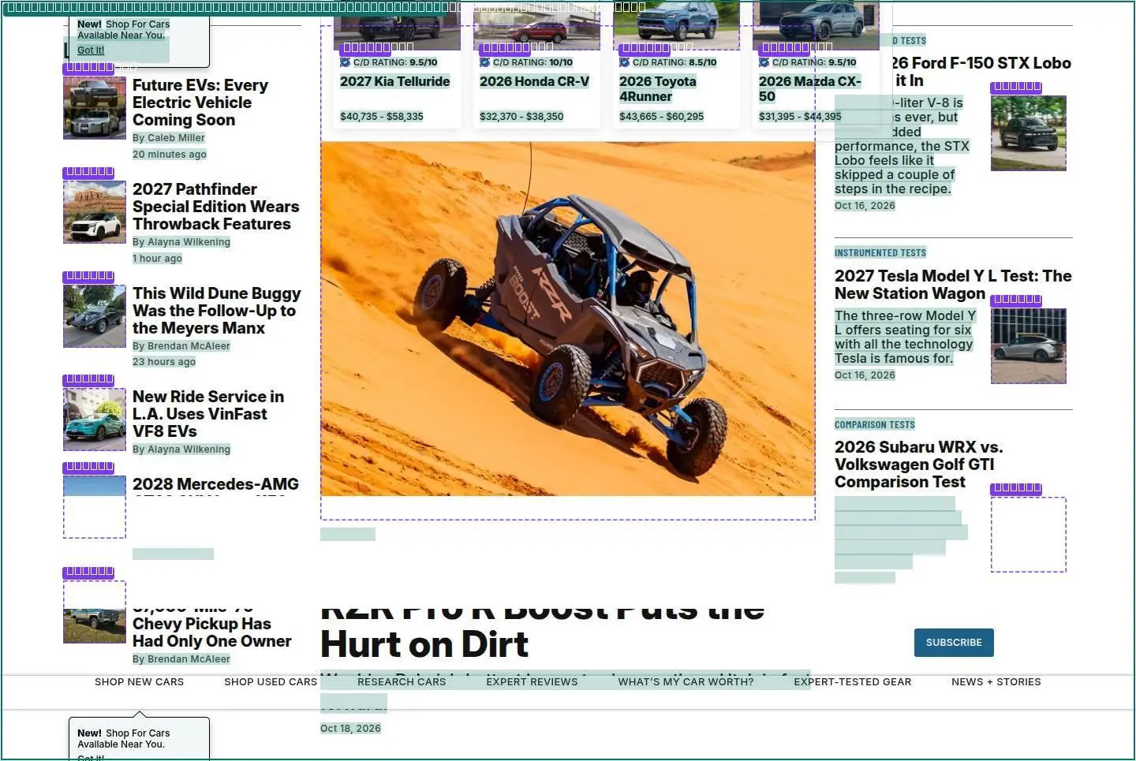Open the 2027 Pathfinder Special Edition article
The width and height of the screenshot is (1136, 761).
coord(215,207)
